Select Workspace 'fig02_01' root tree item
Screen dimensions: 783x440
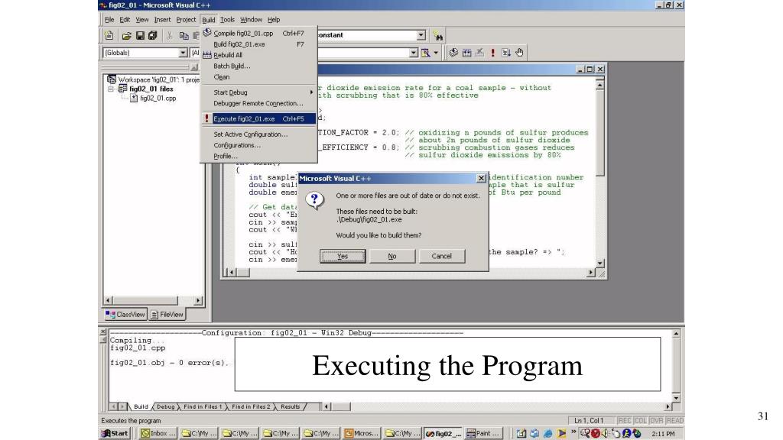[x=153, y=79]
